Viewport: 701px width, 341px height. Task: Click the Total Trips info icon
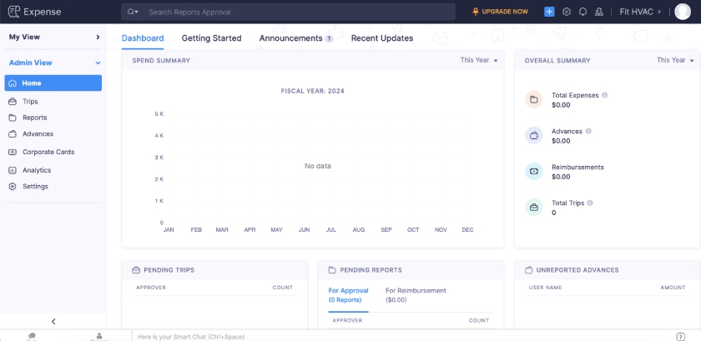590,203
